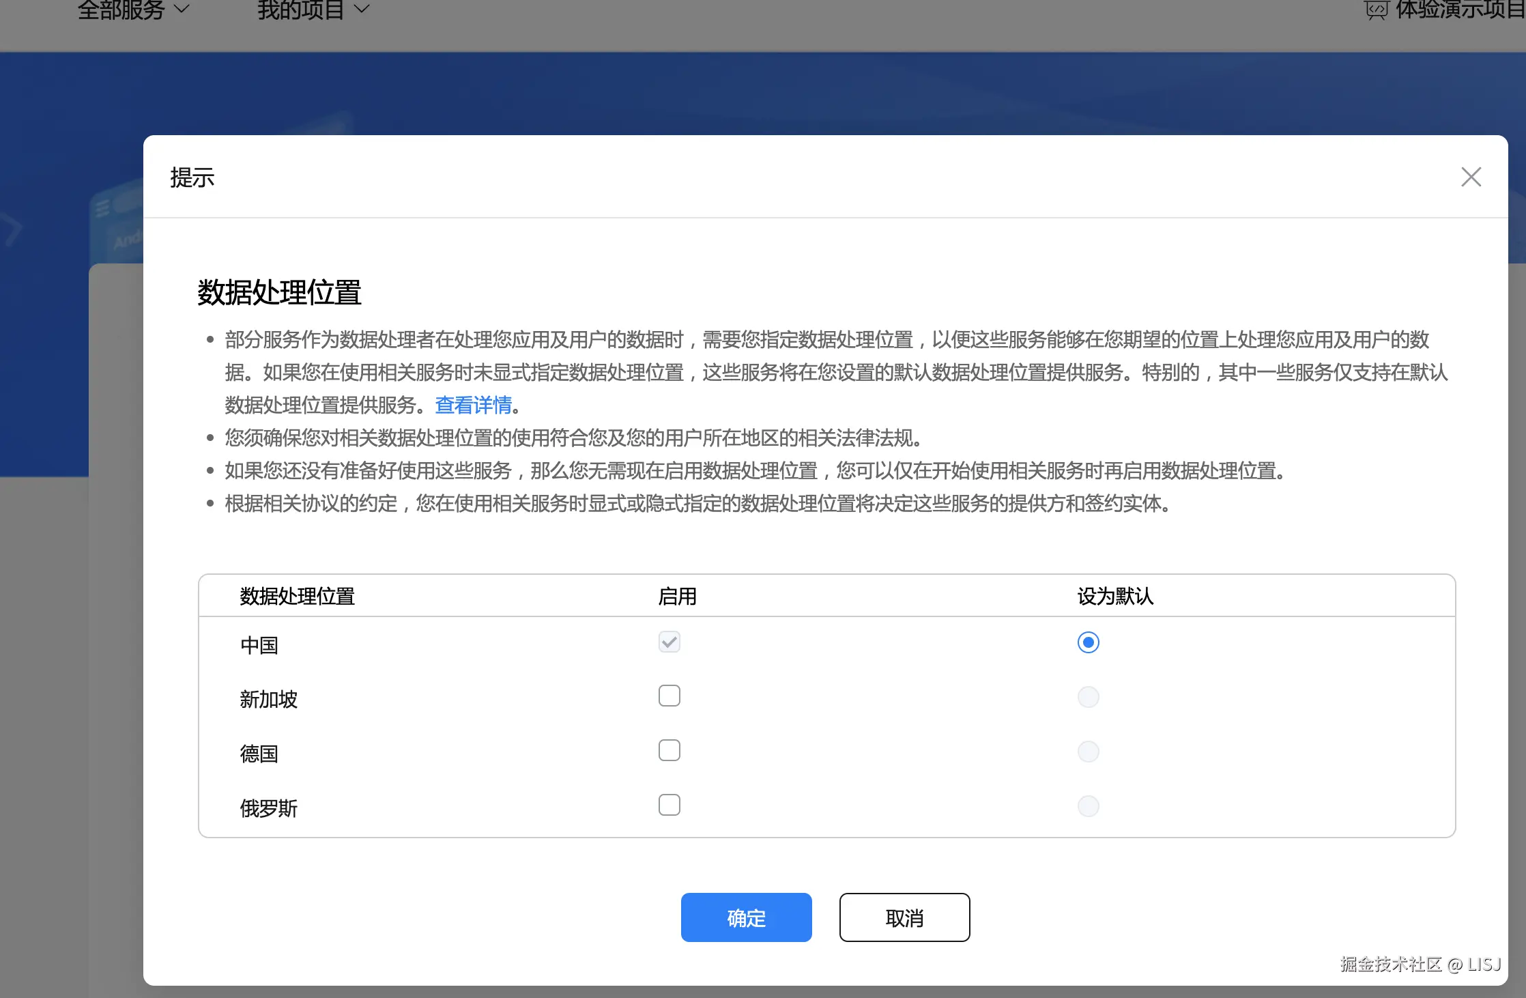Set 新加坡 as default radio button

1088,697
